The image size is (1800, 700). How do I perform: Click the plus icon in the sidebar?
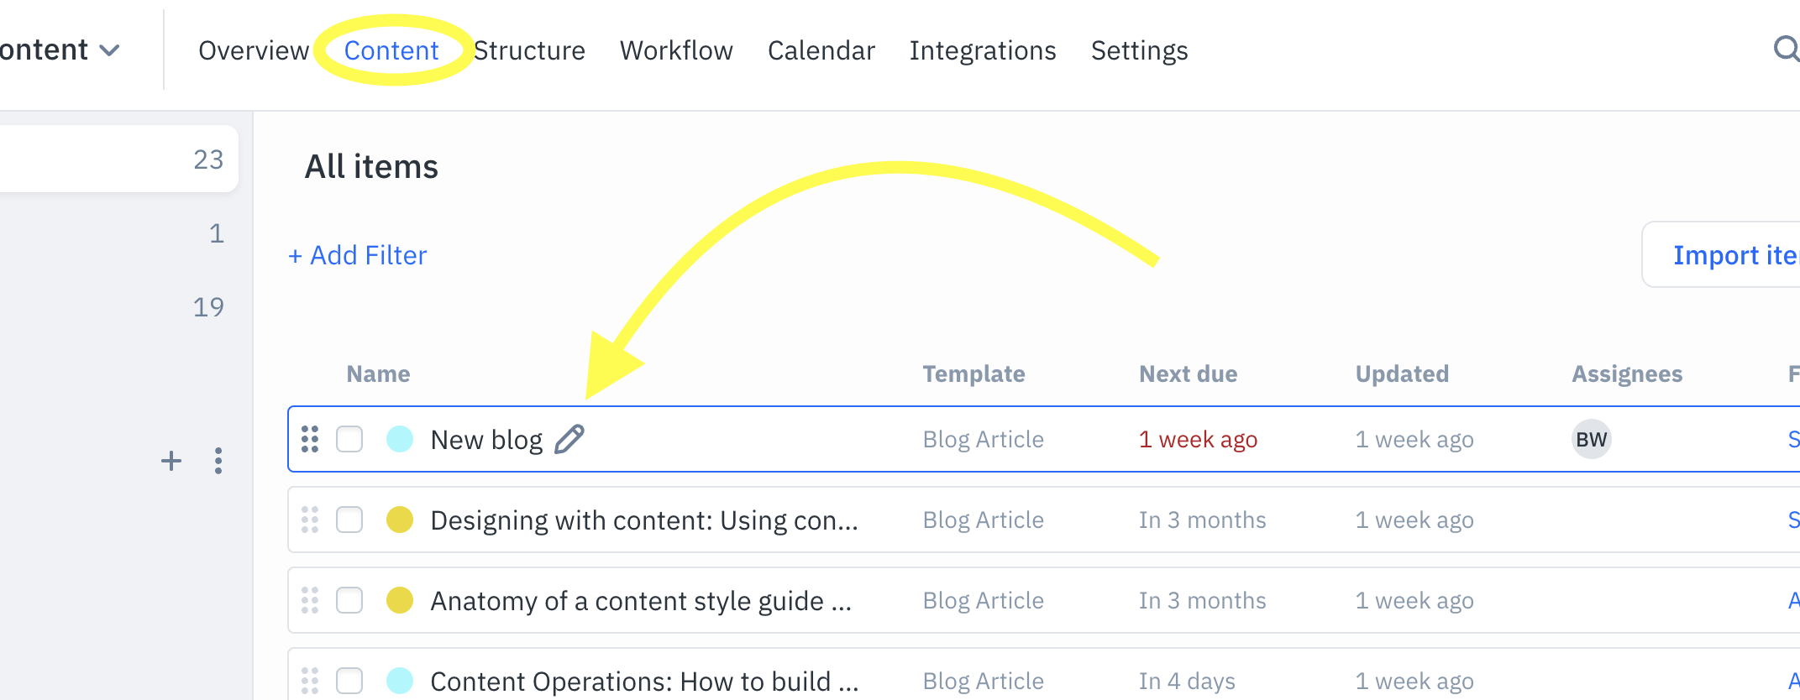(x=171, y=461)
